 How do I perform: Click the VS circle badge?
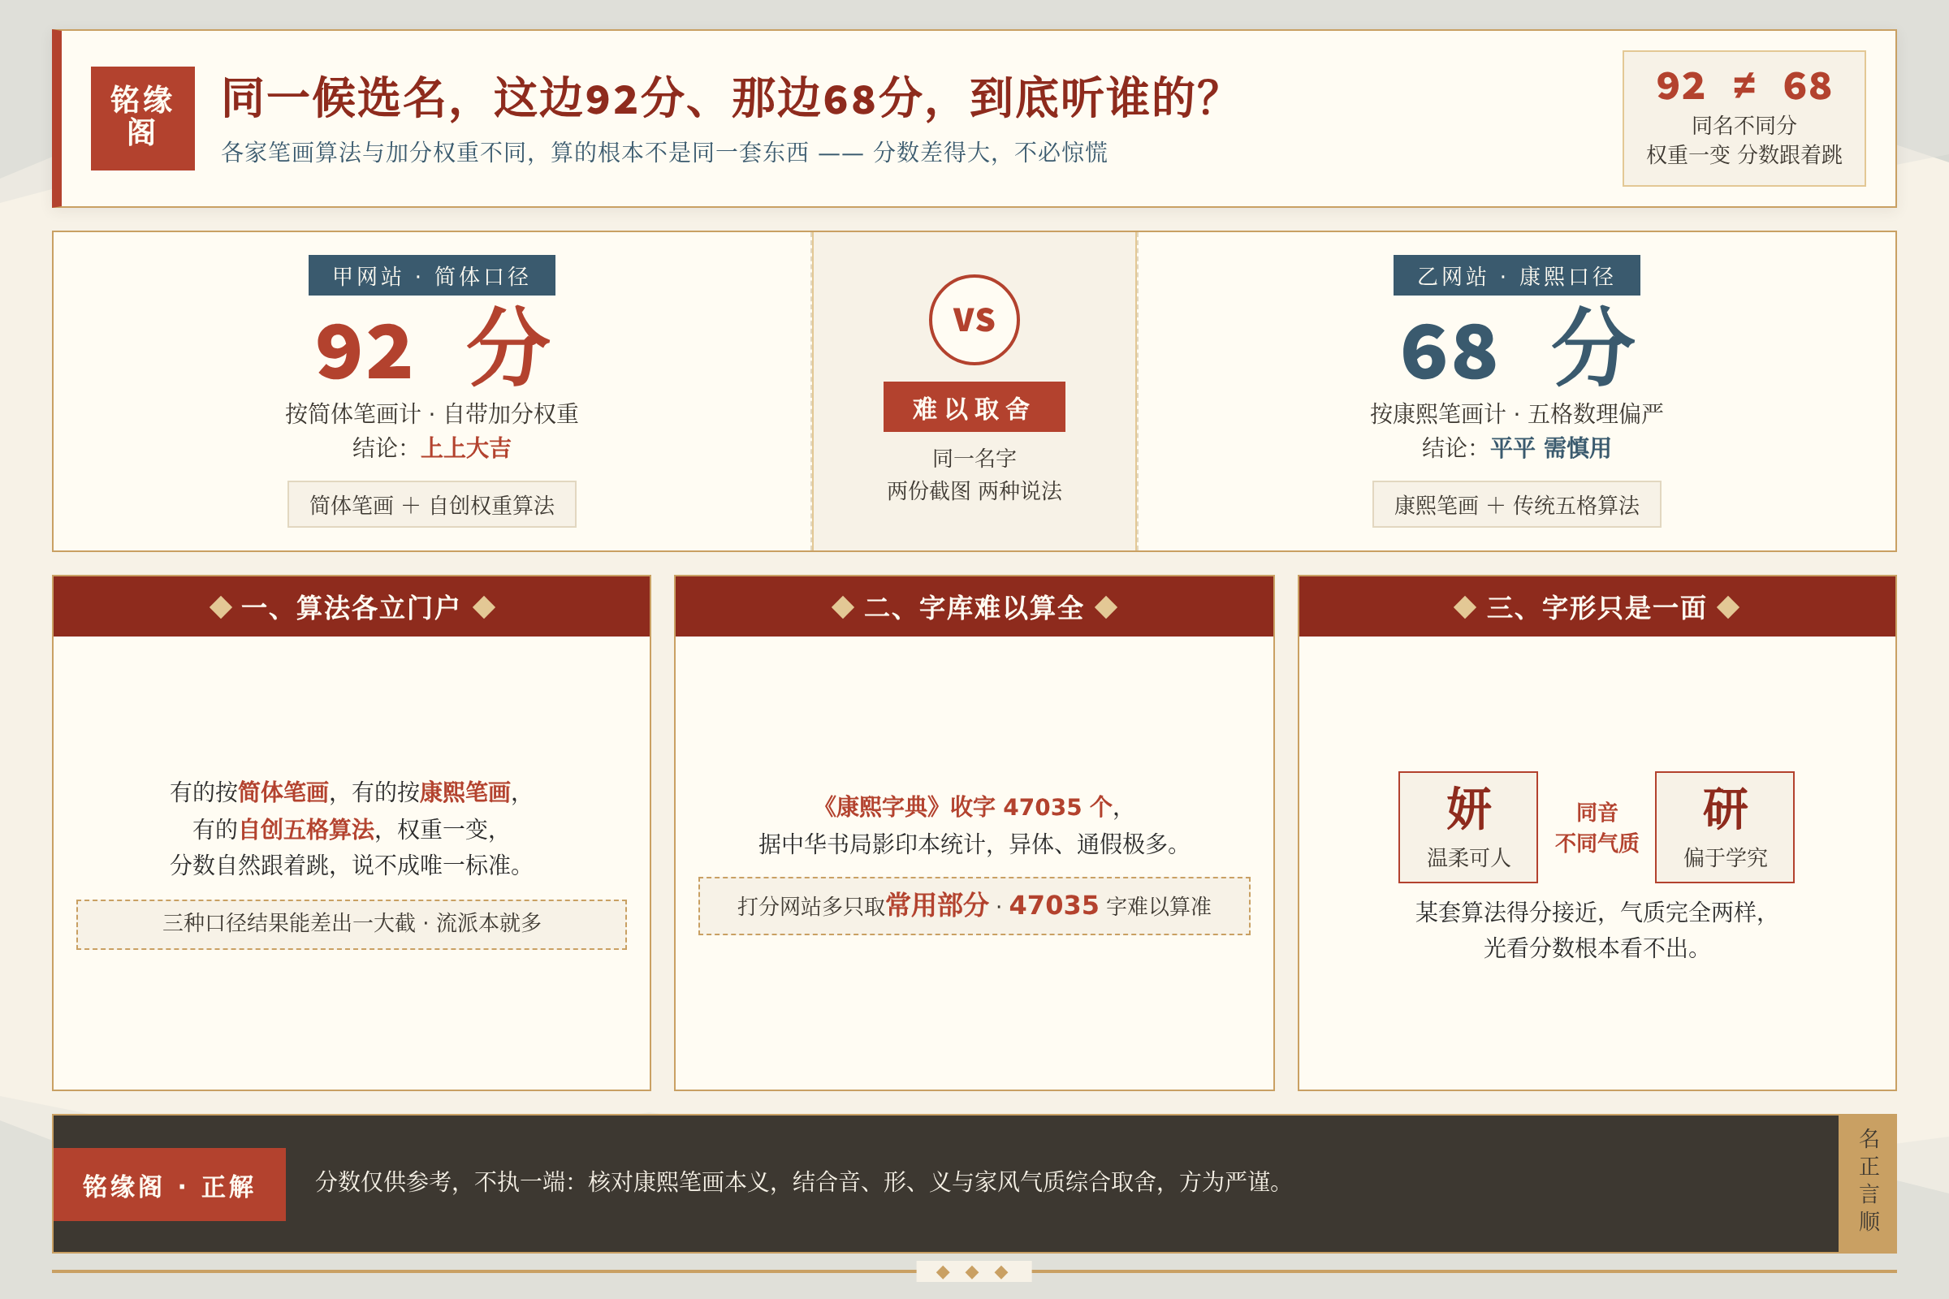click(974, 320)
